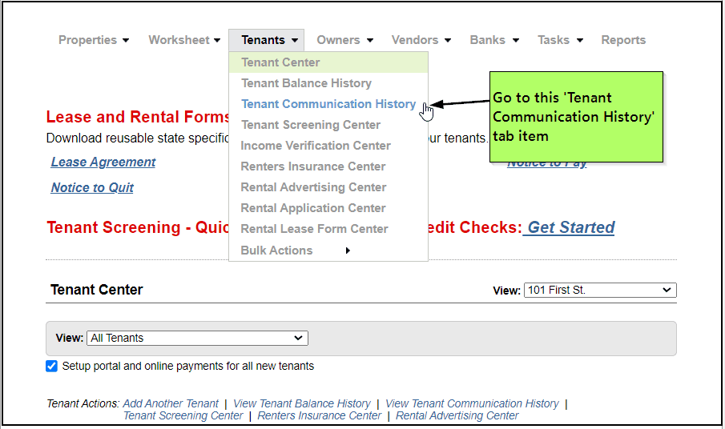Expand the Owners navigation menu
The image size is (725, 429).
pyautogui.click(x=344, y=40)
